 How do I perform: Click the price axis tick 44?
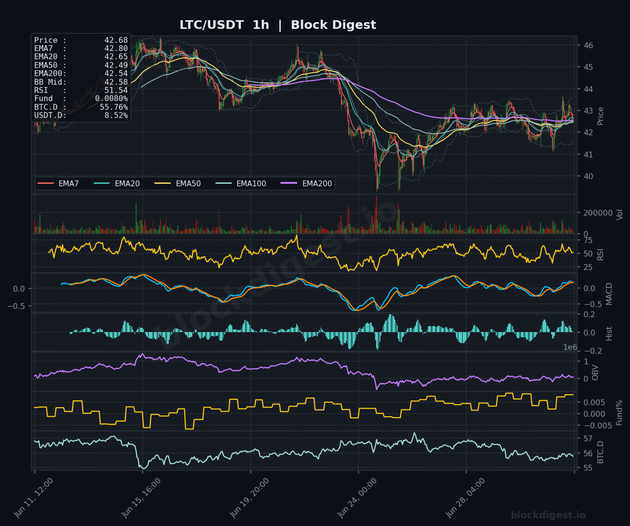[x=588, y=89]
